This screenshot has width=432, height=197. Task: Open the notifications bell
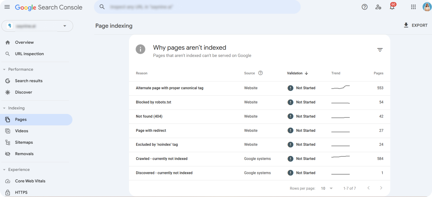coord(392,7)
